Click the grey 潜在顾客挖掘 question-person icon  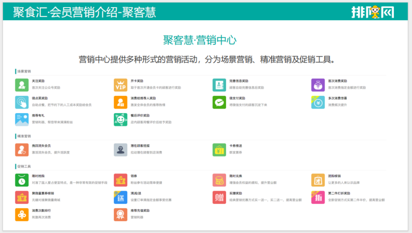pyautogui.click(x=121, y=150)
